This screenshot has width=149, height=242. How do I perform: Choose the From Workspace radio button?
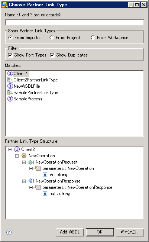(x=93, y=38)
